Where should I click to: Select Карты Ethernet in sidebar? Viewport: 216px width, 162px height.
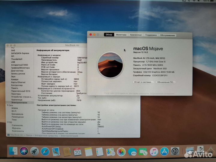pyautogui.click(x=18, y=82)
